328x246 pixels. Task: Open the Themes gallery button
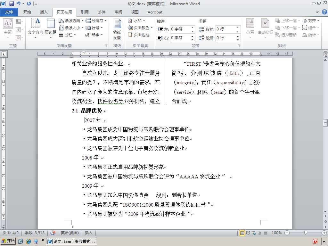[x=8, y=28]
